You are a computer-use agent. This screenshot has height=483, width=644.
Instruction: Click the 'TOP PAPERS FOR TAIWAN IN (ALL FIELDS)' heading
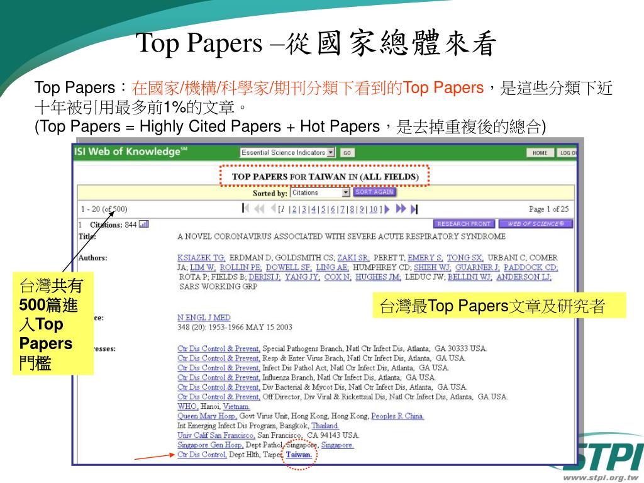coord(325,177)
